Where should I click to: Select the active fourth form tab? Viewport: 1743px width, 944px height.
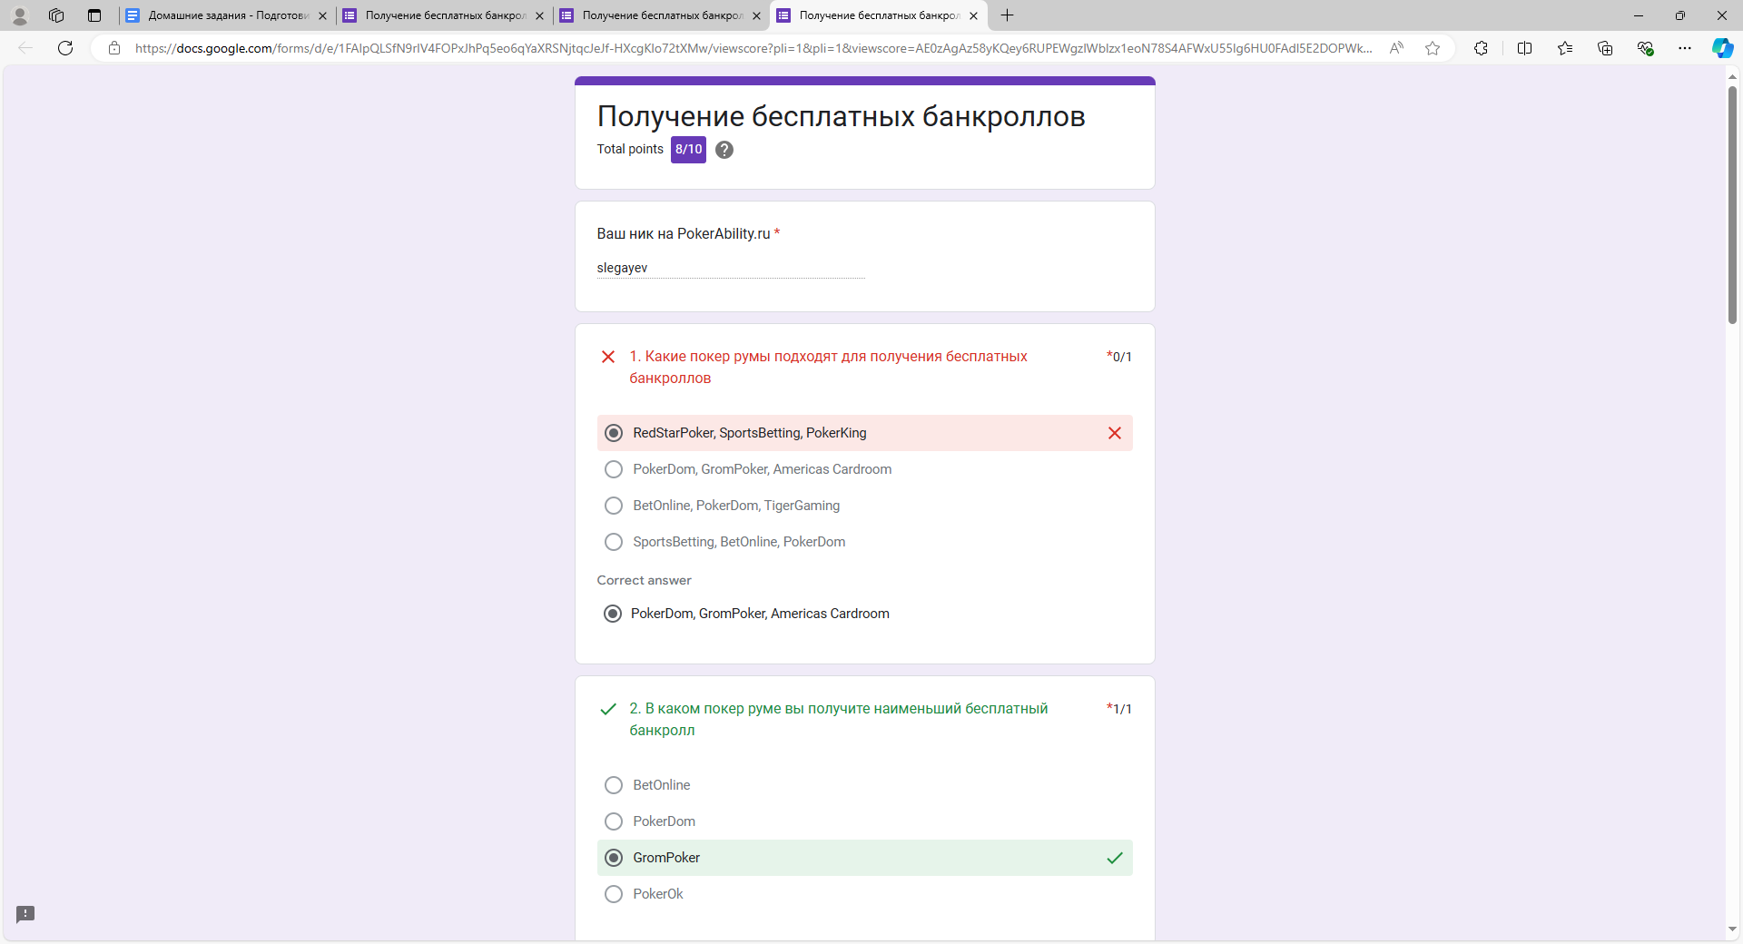pyautogui.click(x=879, y=15)
